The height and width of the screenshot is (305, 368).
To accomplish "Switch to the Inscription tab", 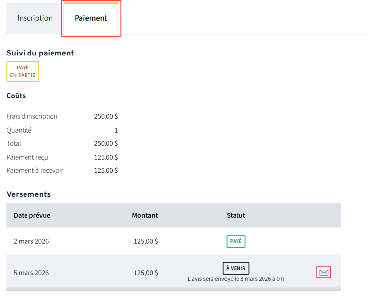I will click(x=35, y=18).
